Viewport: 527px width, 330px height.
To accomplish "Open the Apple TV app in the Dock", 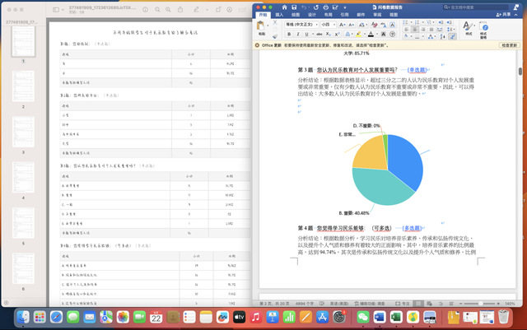I will (x=240, y=317).
